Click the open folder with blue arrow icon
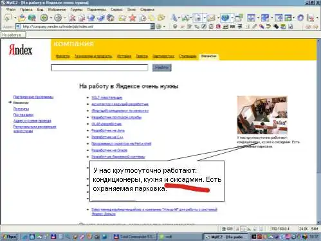Screen dimensions: 321x241 pos(22,18)
